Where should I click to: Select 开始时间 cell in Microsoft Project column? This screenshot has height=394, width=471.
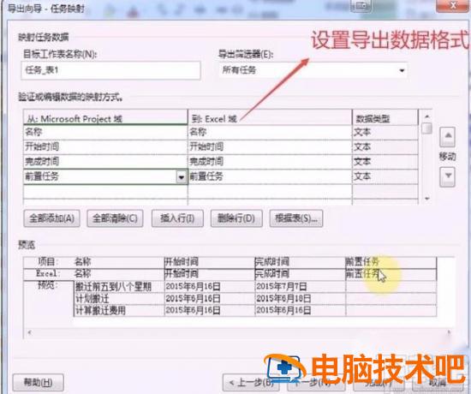[x=105, y=146]
